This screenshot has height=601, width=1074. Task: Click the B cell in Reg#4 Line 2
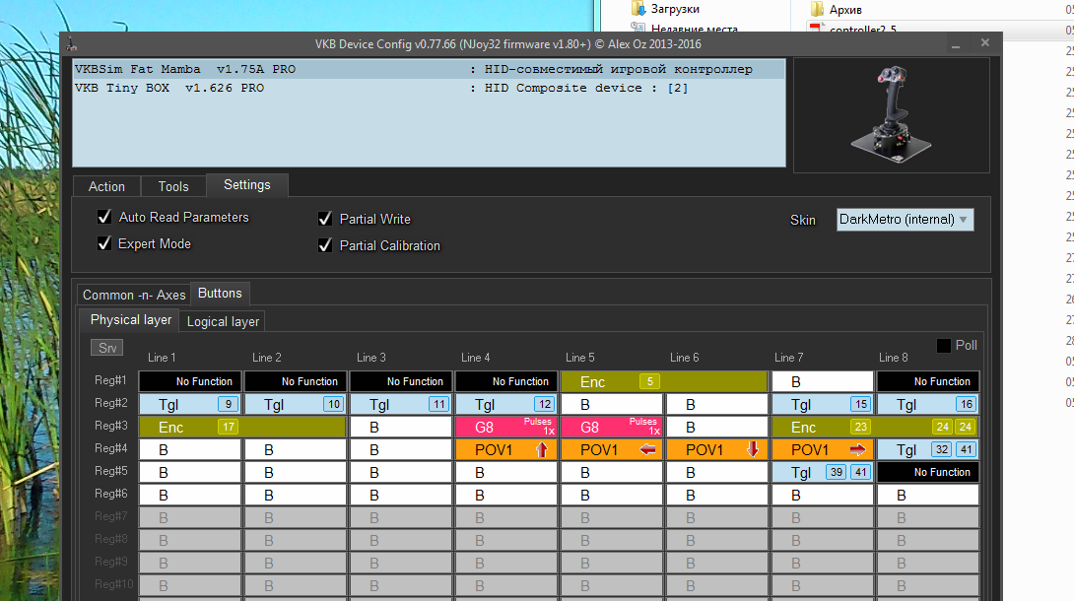tap(296, 449)
